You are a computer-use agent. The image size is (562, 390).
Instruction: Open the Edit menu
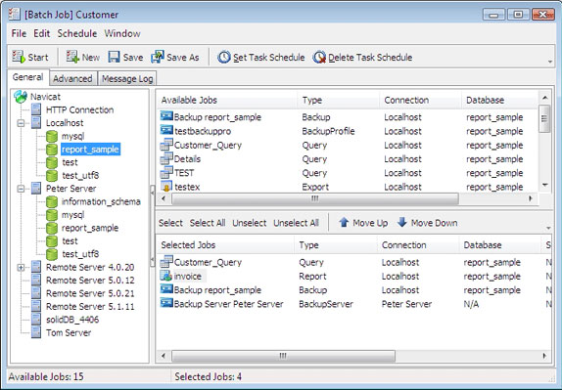tap(41, 33)
